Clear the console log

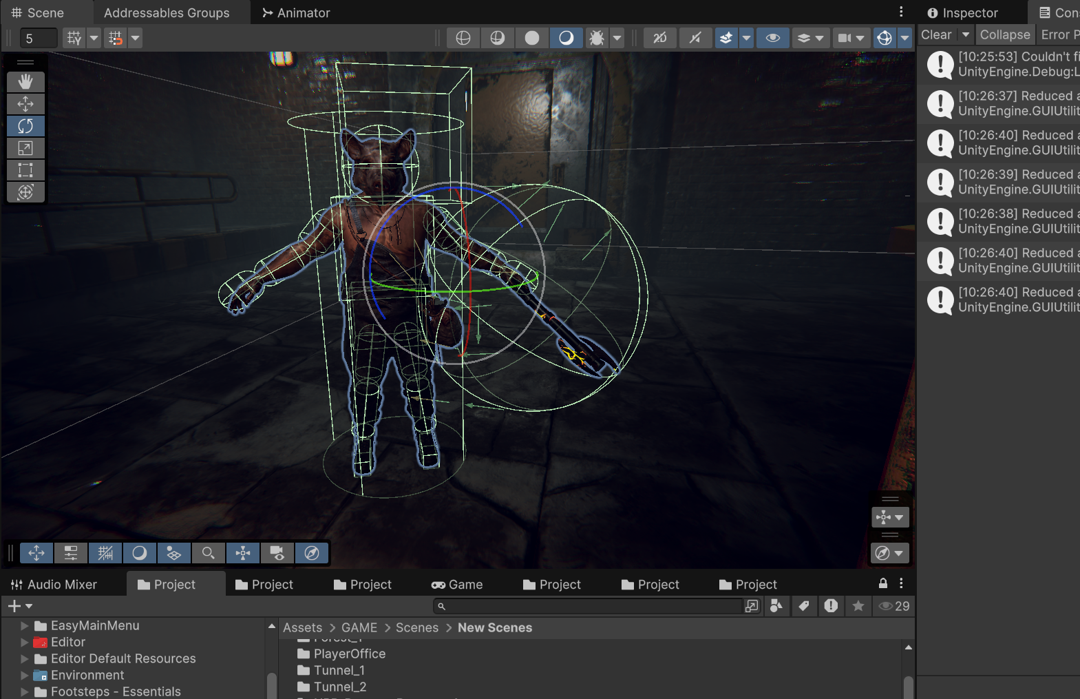(x=937, y=34)
